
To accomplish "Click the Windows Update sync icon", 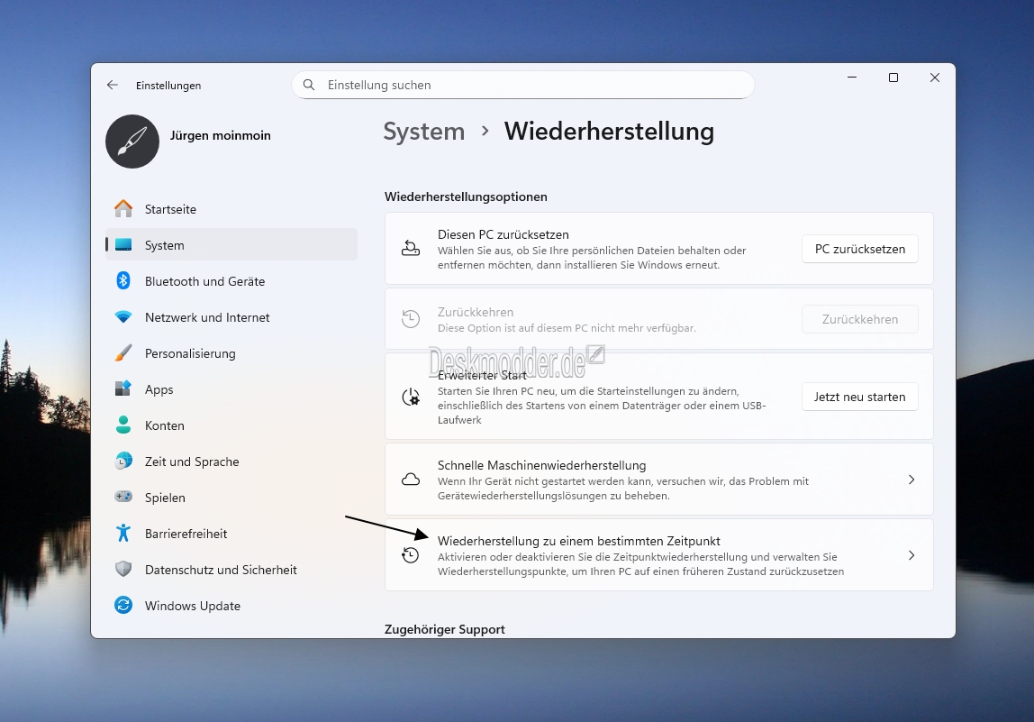I will (x=123, y=606).
